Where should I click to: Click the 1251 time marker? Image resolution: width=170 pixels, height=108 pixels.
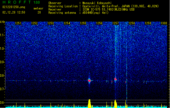tap(18, 23)
